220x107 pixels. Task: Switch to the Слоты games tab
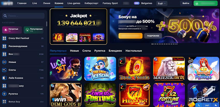[x=86, y=51]
